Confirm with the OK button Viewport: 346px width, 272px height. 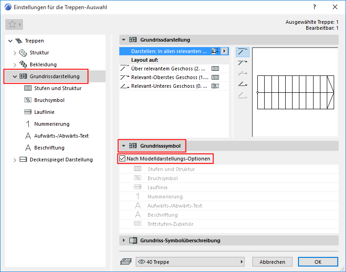[318, 262]
